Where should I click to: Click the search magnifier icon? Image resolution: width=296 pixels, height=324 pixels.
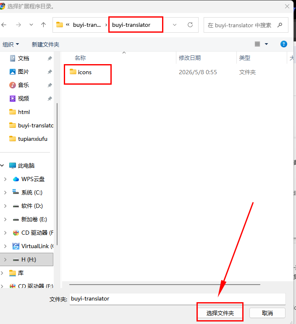[280, 25]
